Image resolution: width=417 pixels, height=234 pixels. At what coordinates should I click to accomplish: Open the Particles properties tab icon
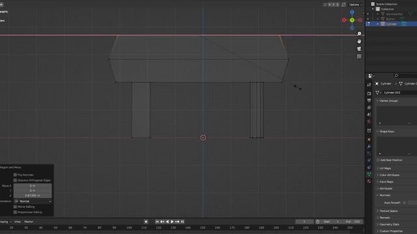(369, 153)
